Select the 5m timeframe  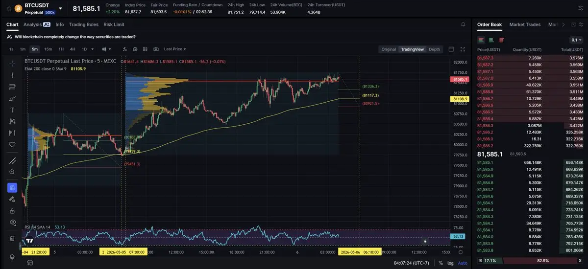35,49
